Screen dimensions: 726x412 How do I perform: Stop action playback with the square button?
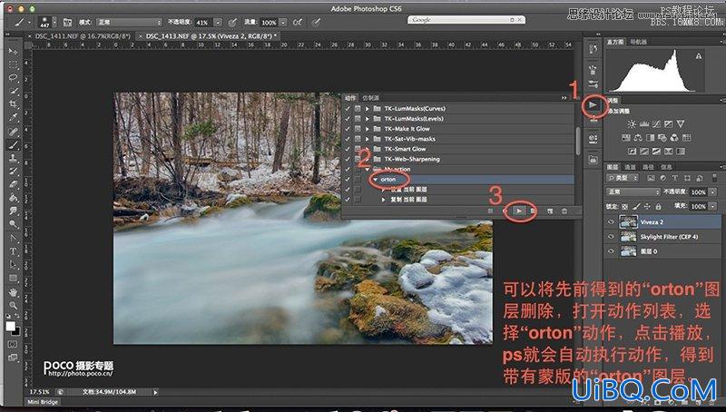490,211
